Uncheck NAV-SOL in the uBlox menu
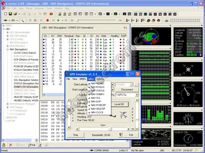Image resolution: width=205 pixels, height=153 pixels. click(x=98, y=98)
